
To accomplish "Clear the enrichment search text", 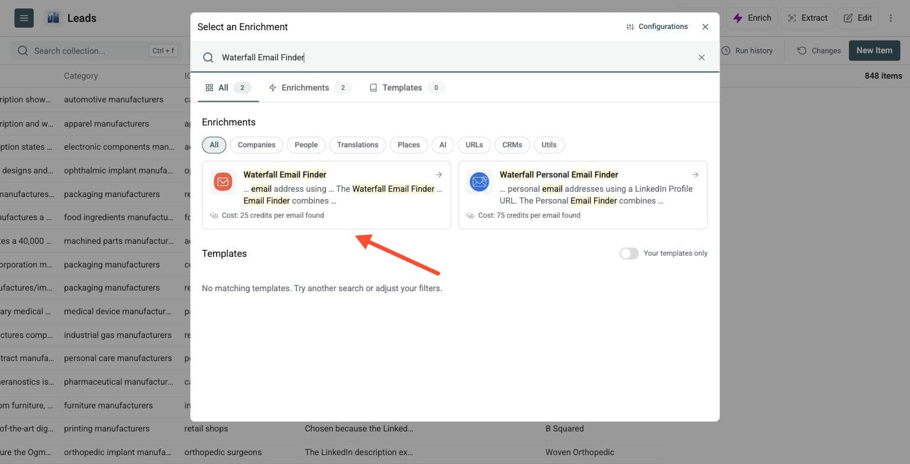I will click(x=702, y=57).
